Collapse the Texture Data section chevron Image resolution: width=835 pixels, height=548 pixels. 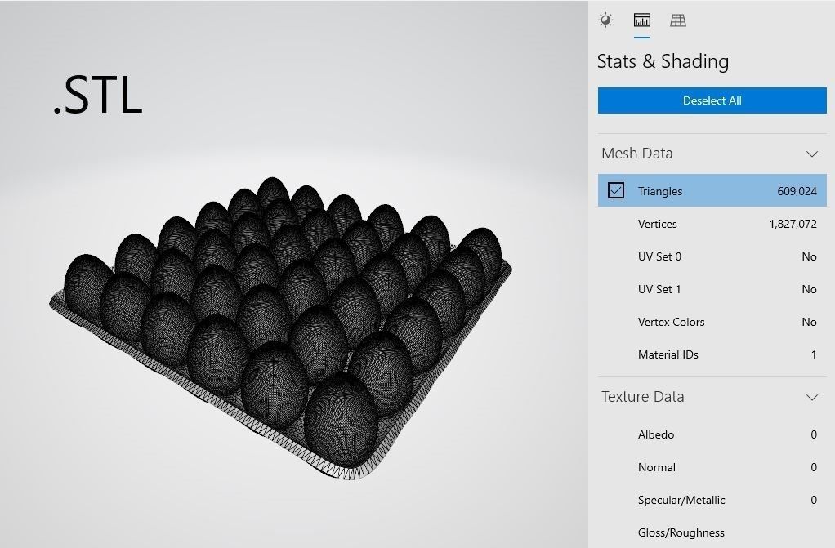811,397
